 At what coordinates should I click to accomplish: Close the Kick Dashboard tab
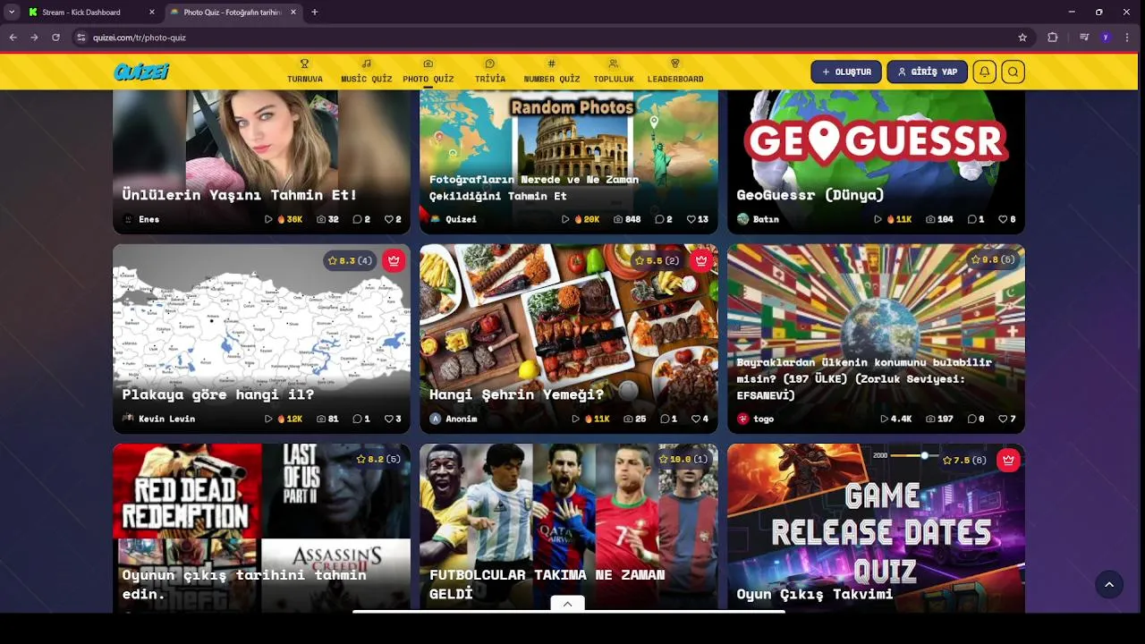tap(151, 13)
